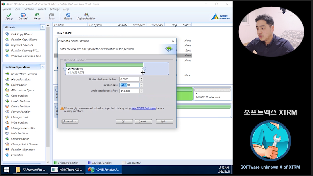313x176 pixels.
Task: Open the Wizard menu
Action: [x=42, y=9]
